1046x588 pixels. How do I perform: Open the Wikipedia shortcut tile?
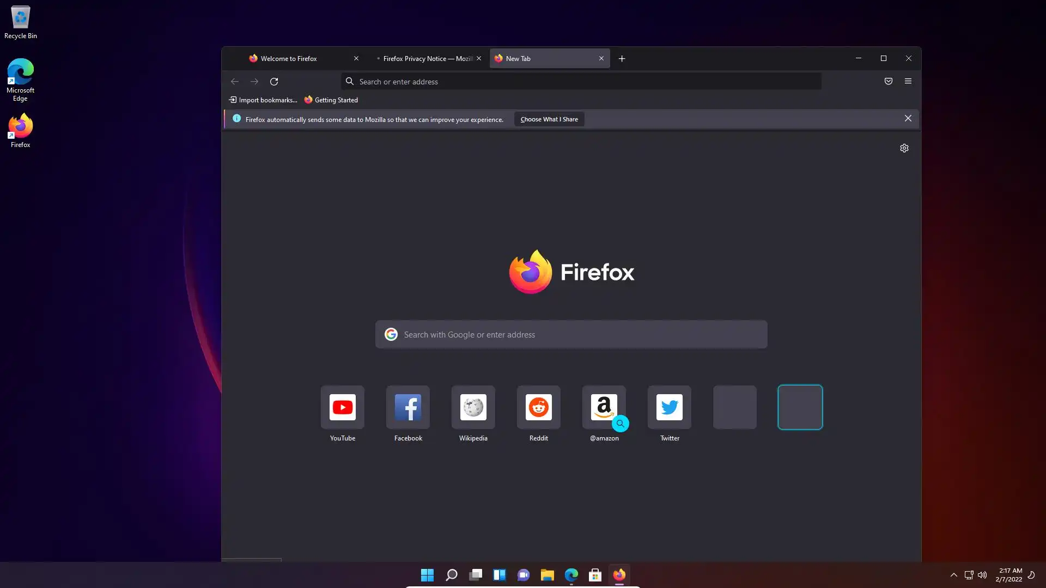[473, 407]
